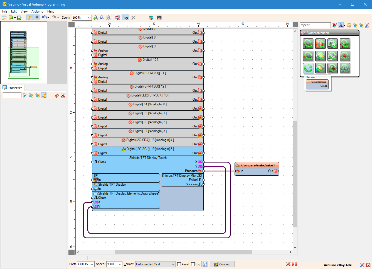Open the View menu
This screenshot has height=269, width=372.
24,11
